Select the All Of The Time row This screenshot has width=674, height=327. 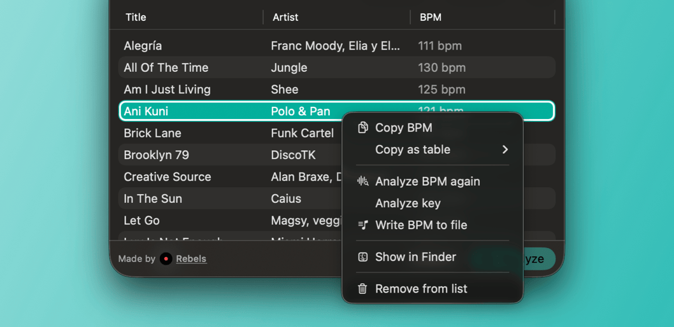[x=166, y=67]
